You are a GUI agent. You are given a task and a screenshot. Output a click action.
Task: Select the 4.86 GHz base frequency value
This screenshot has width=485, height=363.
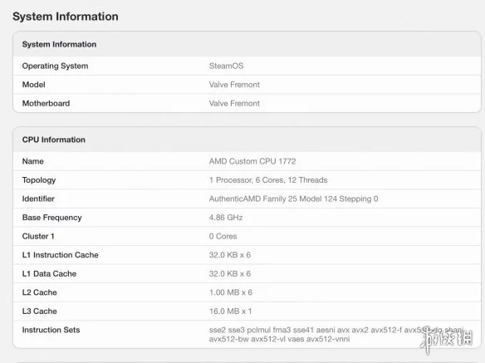(x=226, y=218)
